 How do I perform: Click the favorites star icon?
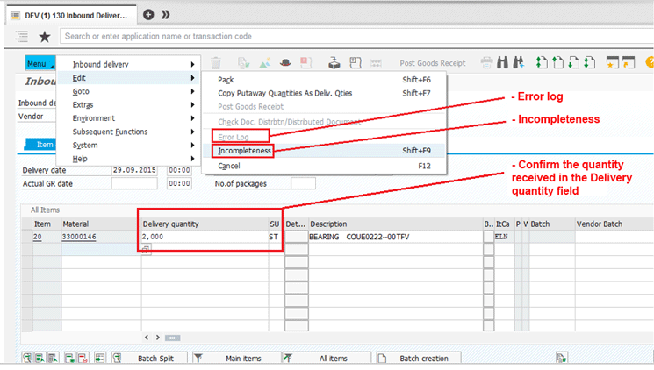tap(44, 37)
